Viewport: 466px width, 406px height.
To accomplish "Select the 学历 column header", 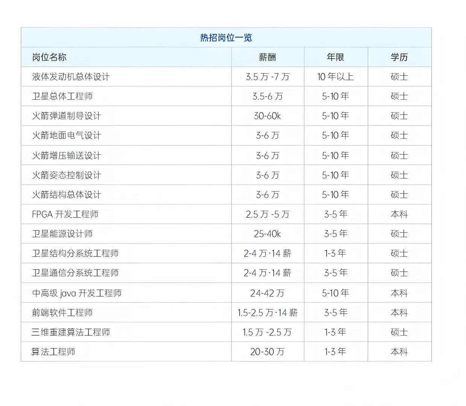I will 399,57.
